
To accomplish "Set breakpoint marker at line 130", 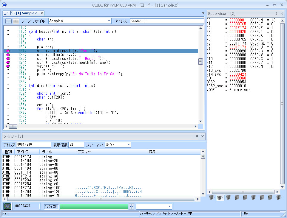I will point(8,85).
